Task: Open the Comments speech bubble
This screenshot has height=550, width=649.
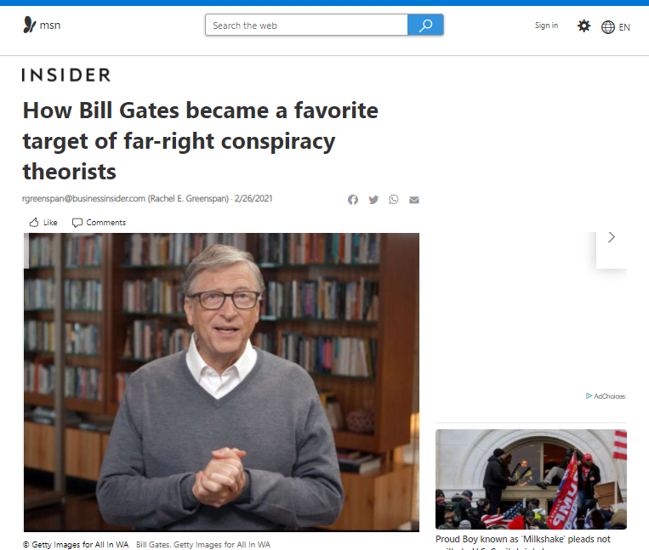Action: point(77,223)
